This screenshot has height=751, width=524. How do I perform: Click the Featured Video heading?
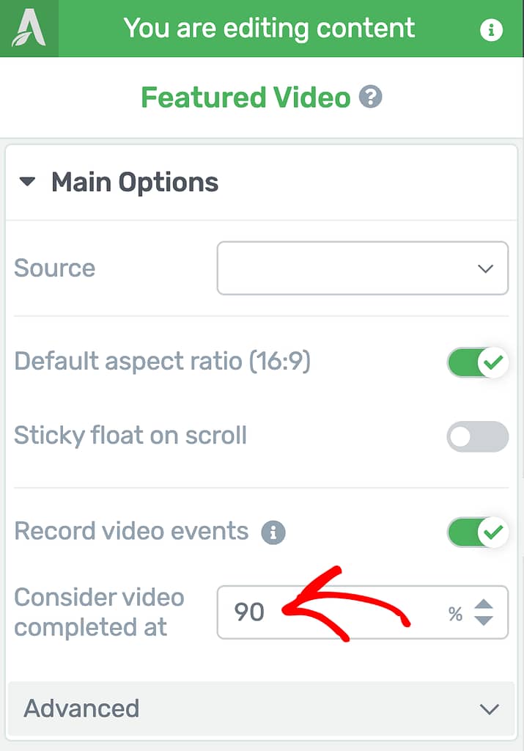pos(246,98)
